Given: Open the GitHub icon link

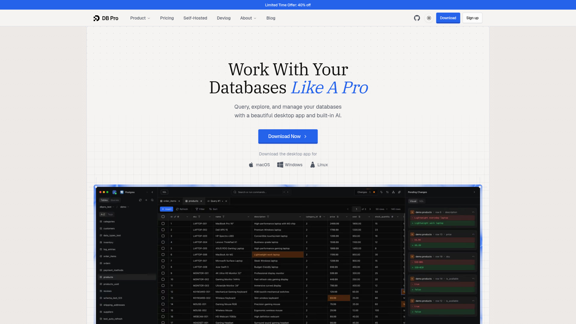Looking at the screenshot, I should pyautogui.click(x=417, y=18).
